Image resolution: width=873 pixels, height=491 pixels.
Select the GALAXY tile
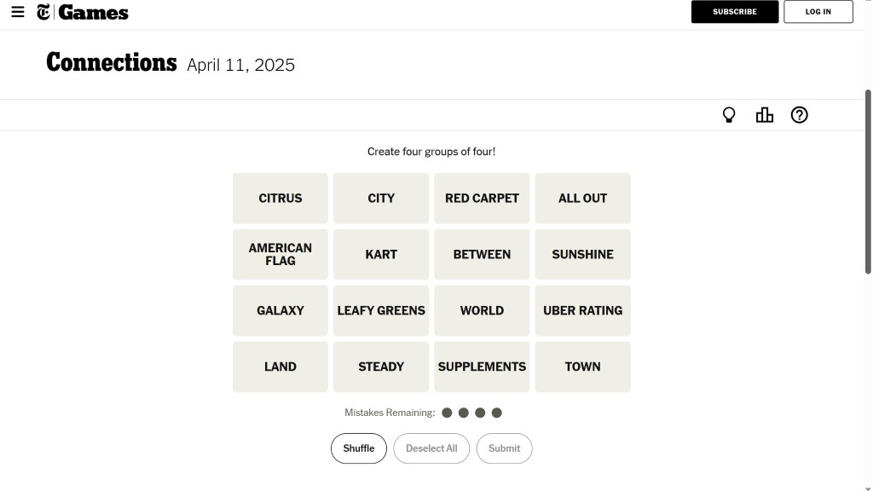pyautogui.click(x=280, y=310)
